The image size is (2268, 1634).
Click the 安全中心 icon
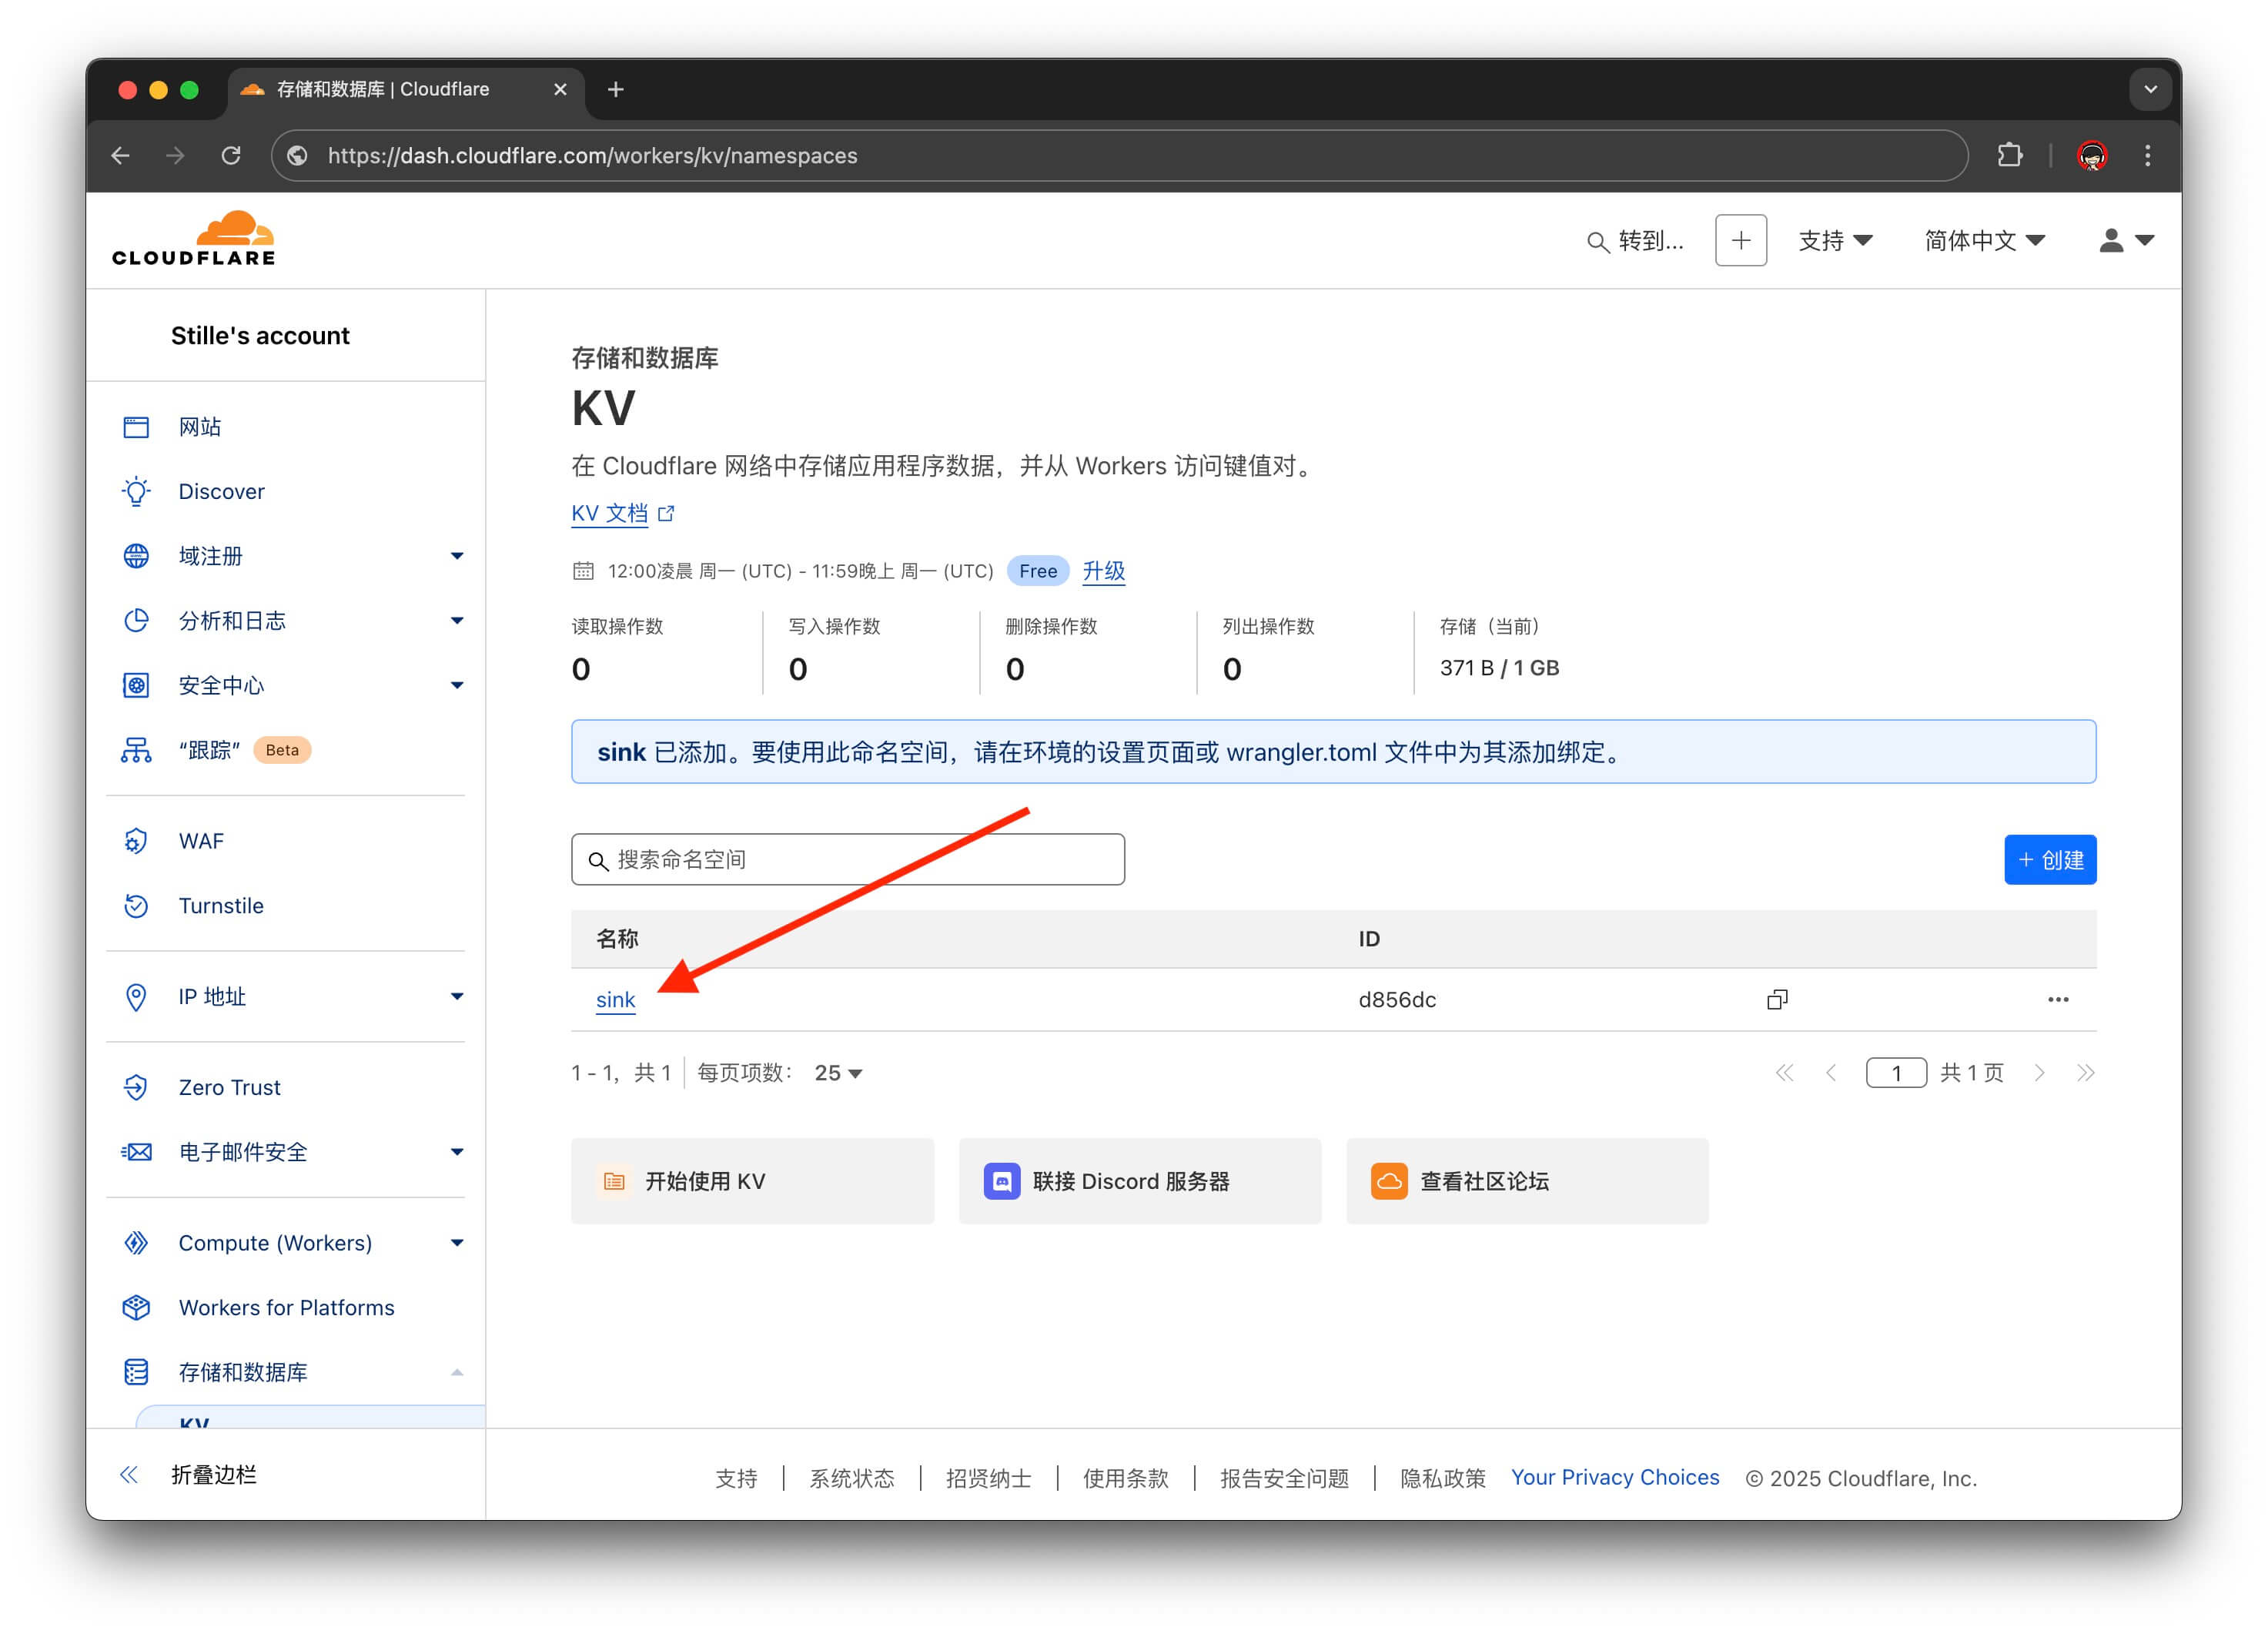click(136, 686)
